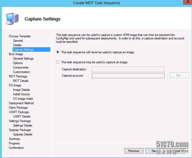Image resolution: width=192 pixels, height=158 pixels.
Task: Open the General step under Choose Template
Action: (18, 41)
